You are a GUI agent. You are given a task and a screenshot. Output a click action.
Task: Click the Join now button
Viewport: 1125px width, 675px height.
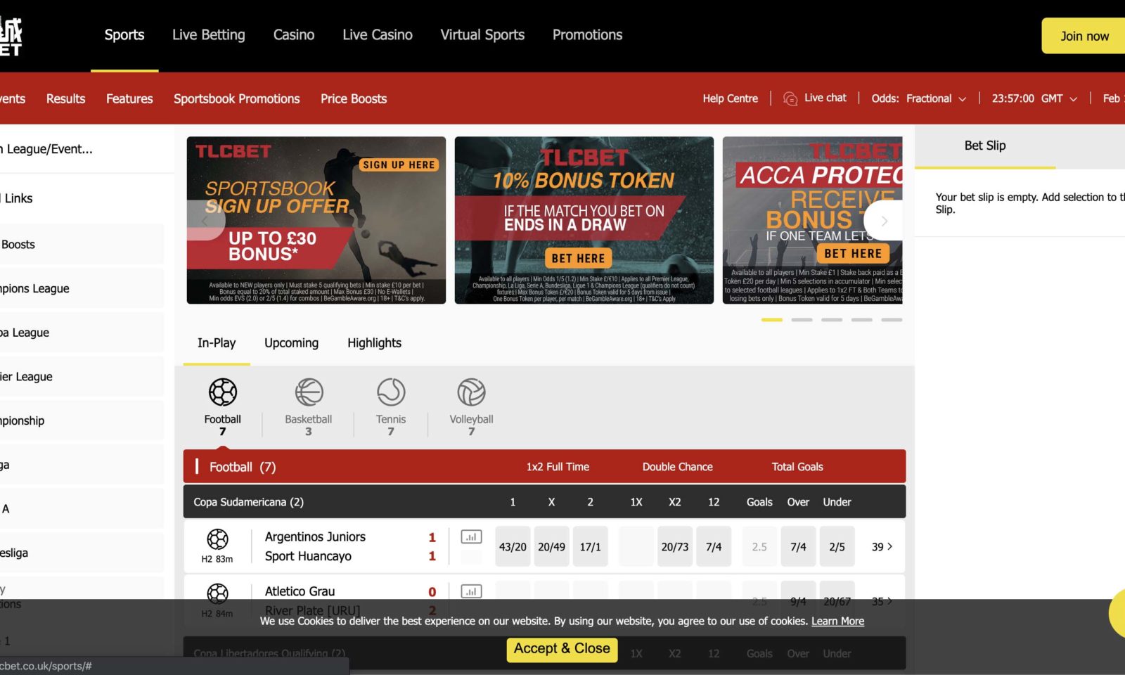(x=1083, y=35)
